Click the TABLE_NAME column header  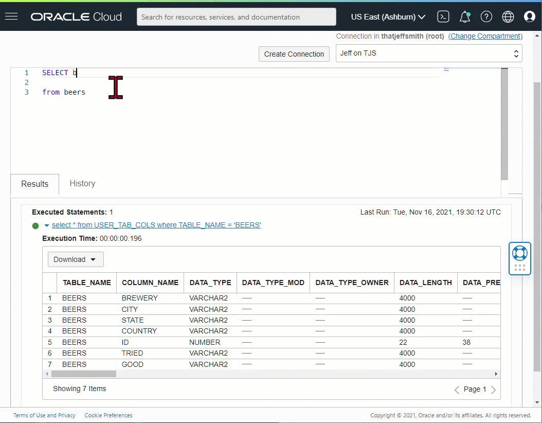tap(87, 283)
